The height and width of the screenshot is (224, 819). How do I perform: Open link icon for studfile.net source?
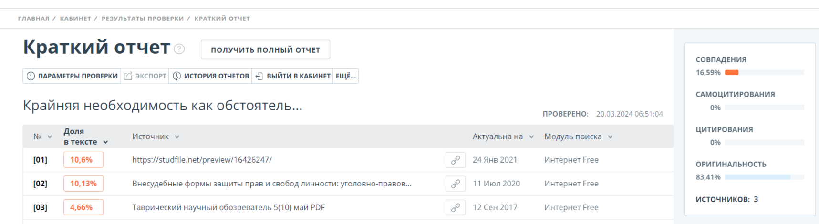tap(456, 160)
